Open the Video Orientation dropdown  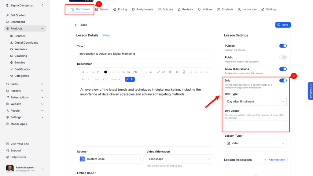click(x=180, y=159)
